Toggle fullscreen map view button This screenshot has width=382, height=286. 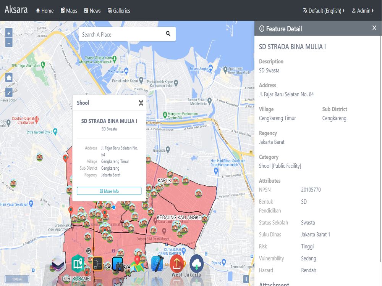[9, 92]
